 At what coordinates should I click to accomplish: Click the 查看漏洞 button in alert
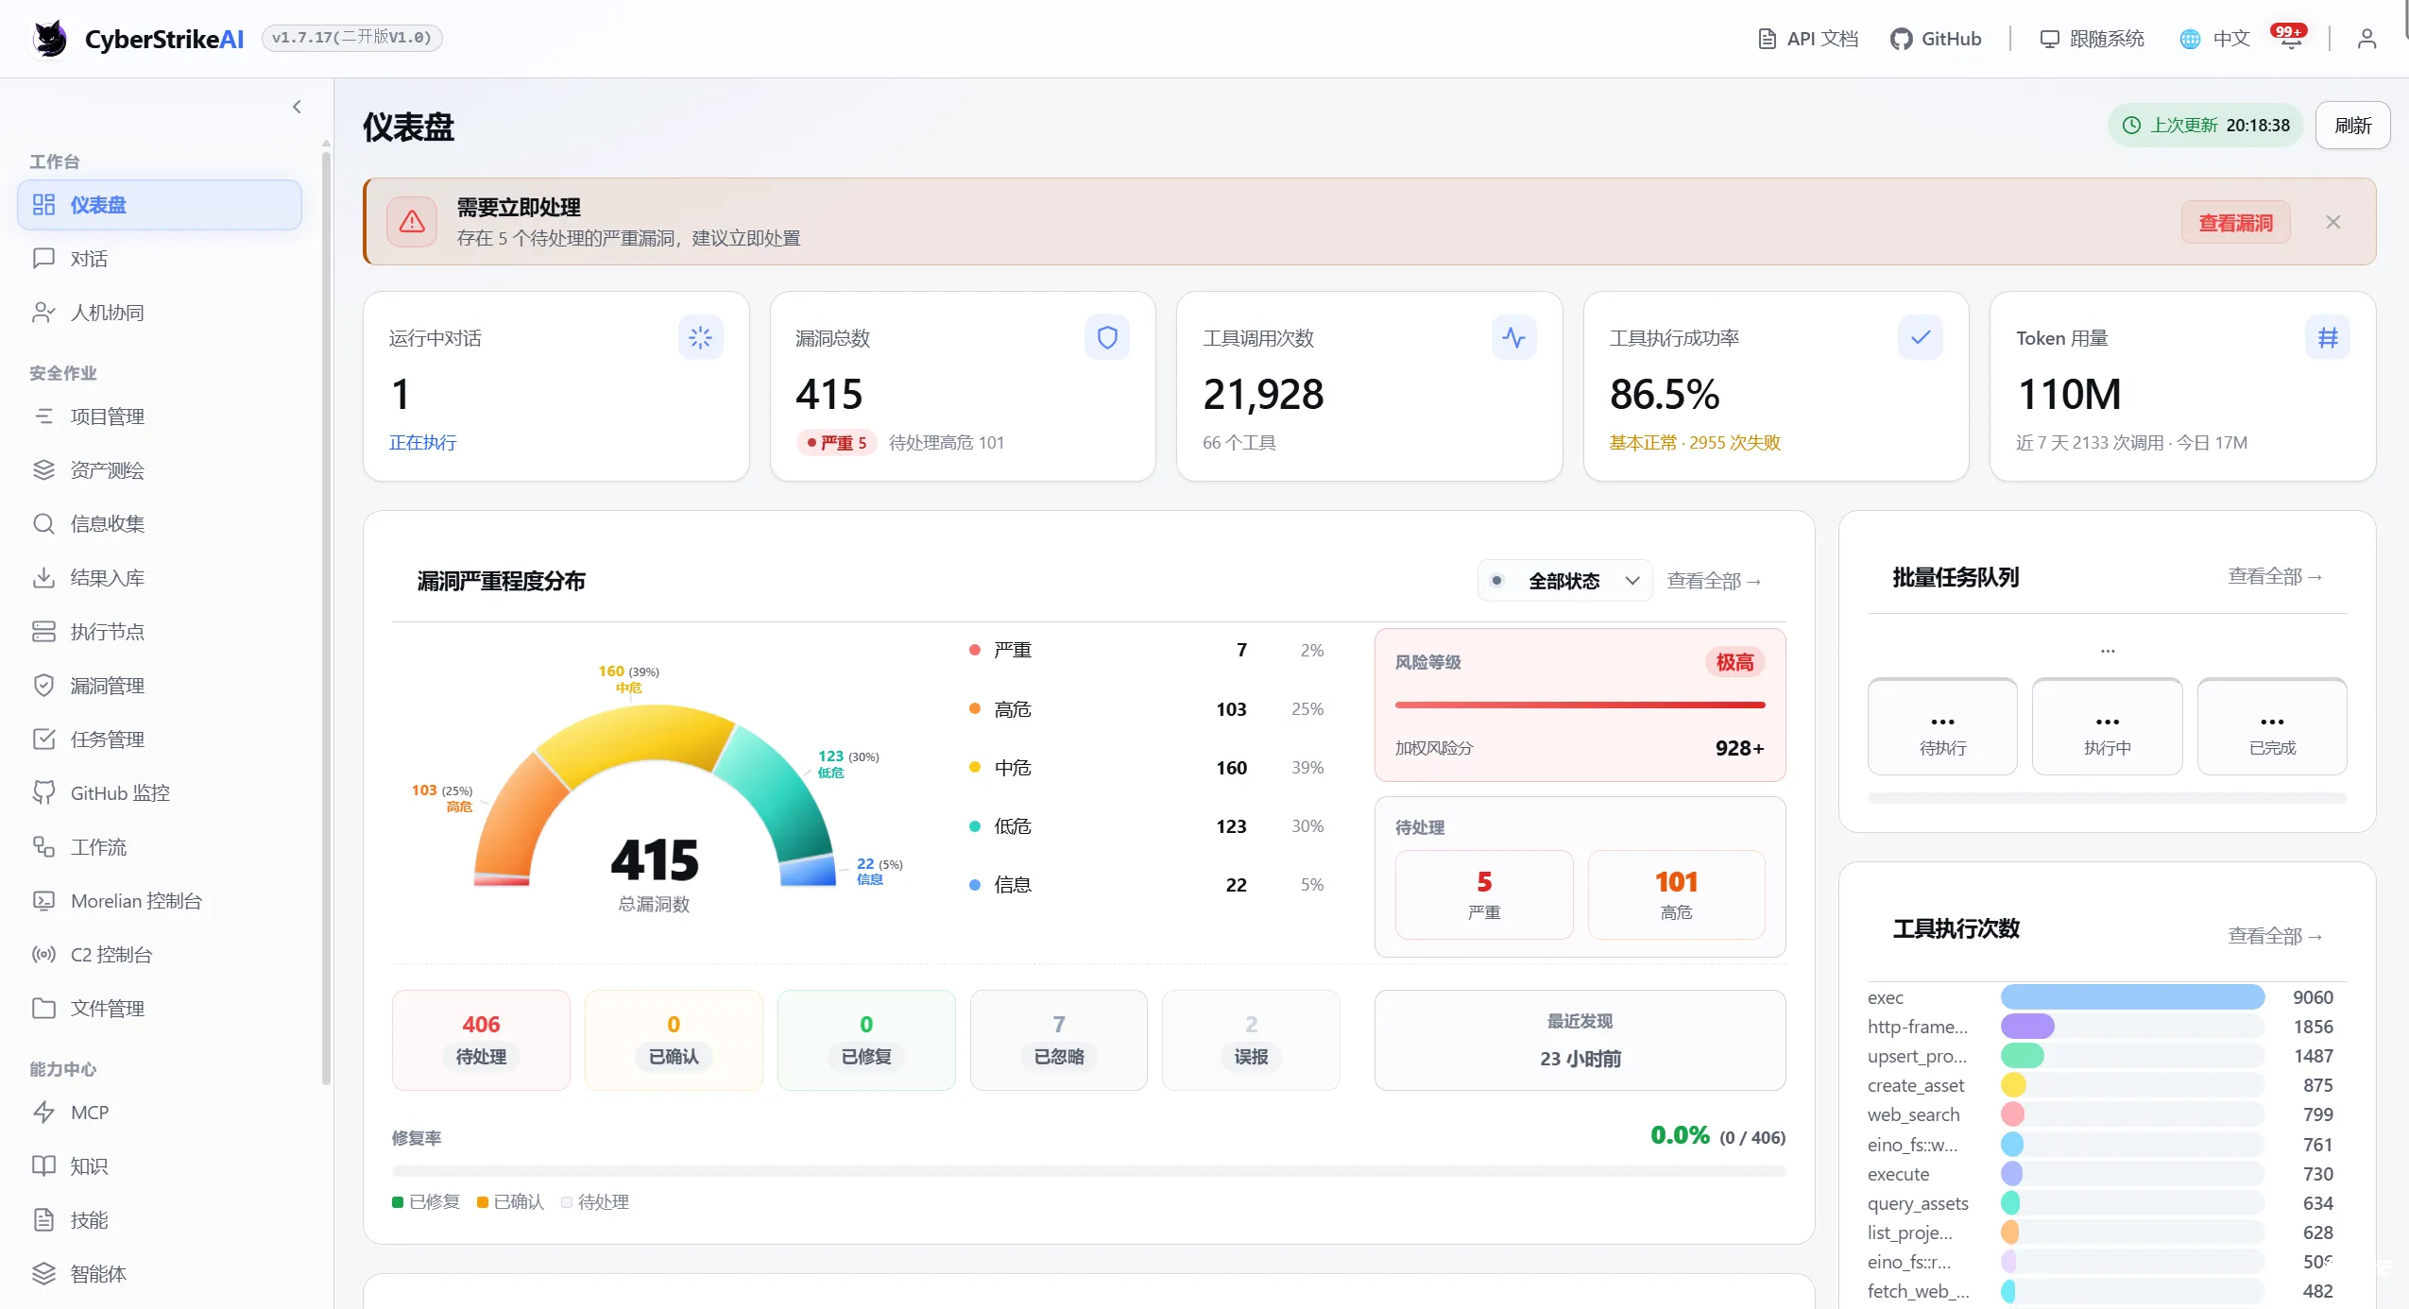(2235, 223)
